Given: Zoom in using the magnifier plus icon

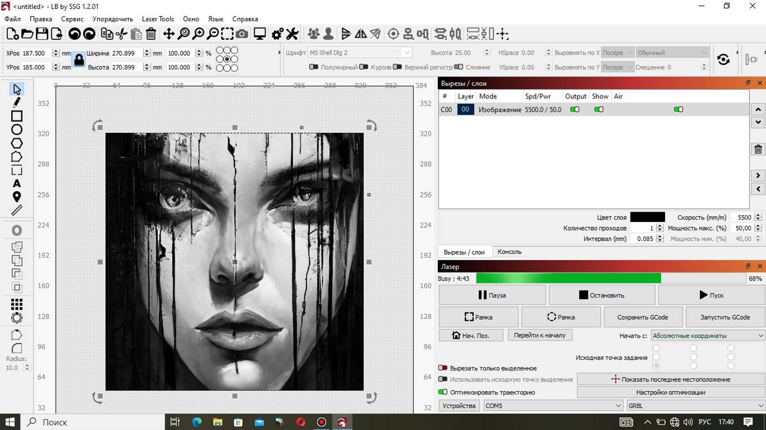Looking at the screenshot, I should pyautogui.click(x=198, y=34).
